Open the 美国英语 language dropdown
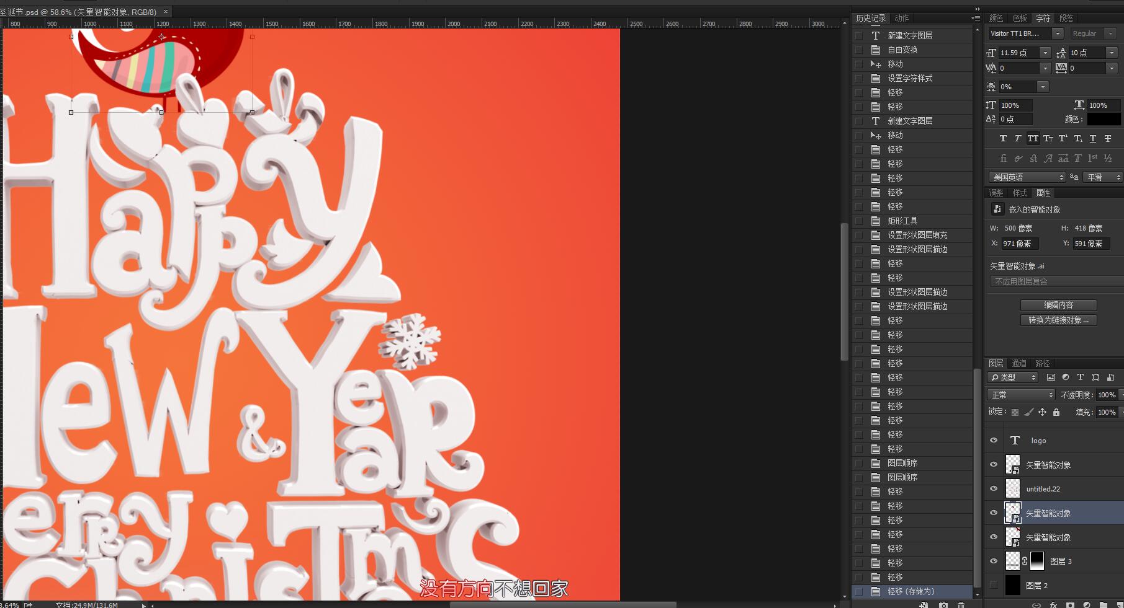This screenshot has width=1124, height=608. coord(1027,177)
